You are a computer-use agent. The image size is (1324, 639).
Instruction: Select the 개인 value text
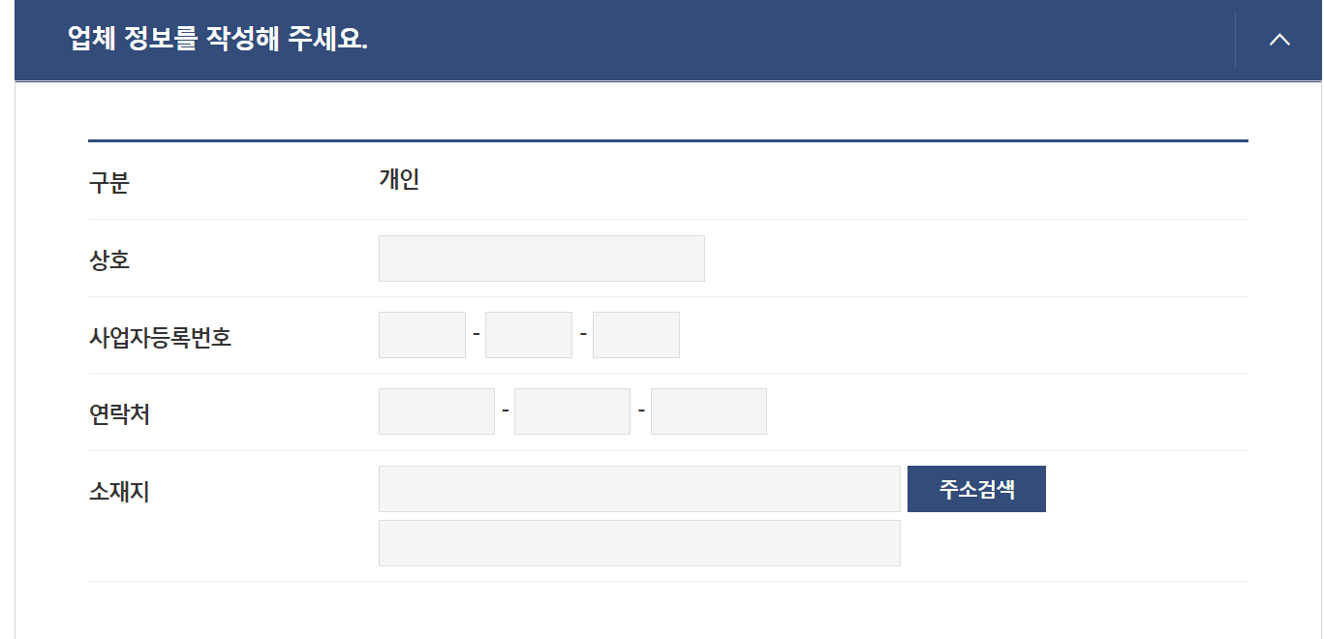(399, 180)
